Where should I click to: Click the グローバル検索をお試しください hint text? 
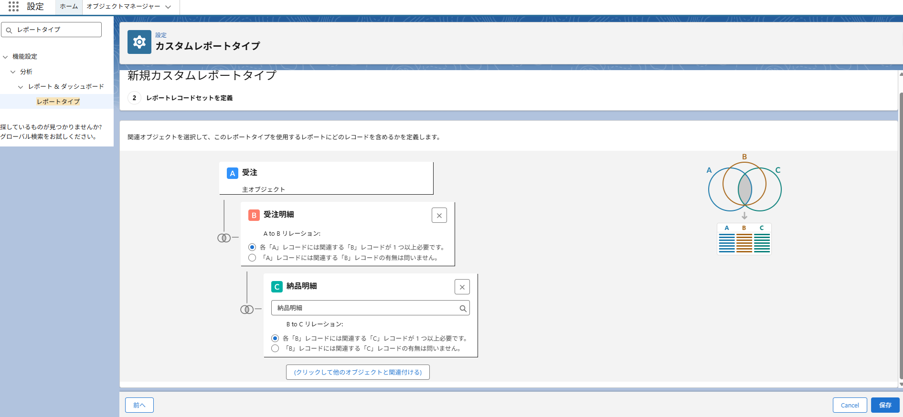(x=49, y=136)
